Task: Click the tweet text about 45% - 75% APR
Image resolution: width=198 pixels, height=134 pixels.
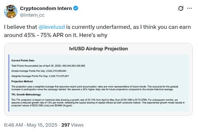Action: click(x=98, y=31)
